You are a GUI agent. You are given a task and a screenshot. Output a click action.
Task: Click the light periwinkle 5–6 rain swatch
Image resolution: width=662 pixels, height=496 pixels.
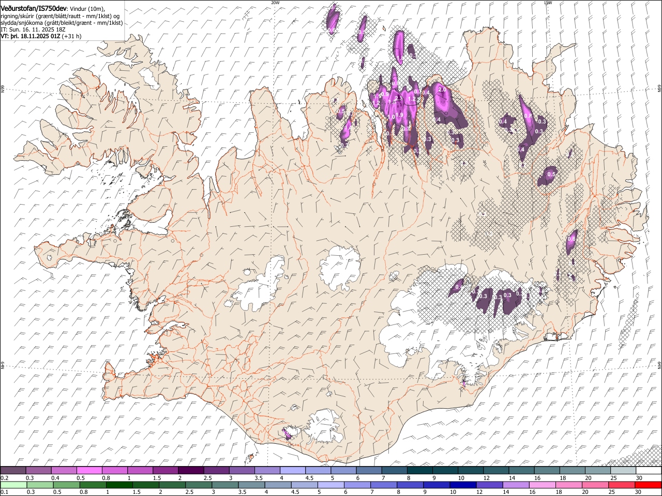[331, 485]
